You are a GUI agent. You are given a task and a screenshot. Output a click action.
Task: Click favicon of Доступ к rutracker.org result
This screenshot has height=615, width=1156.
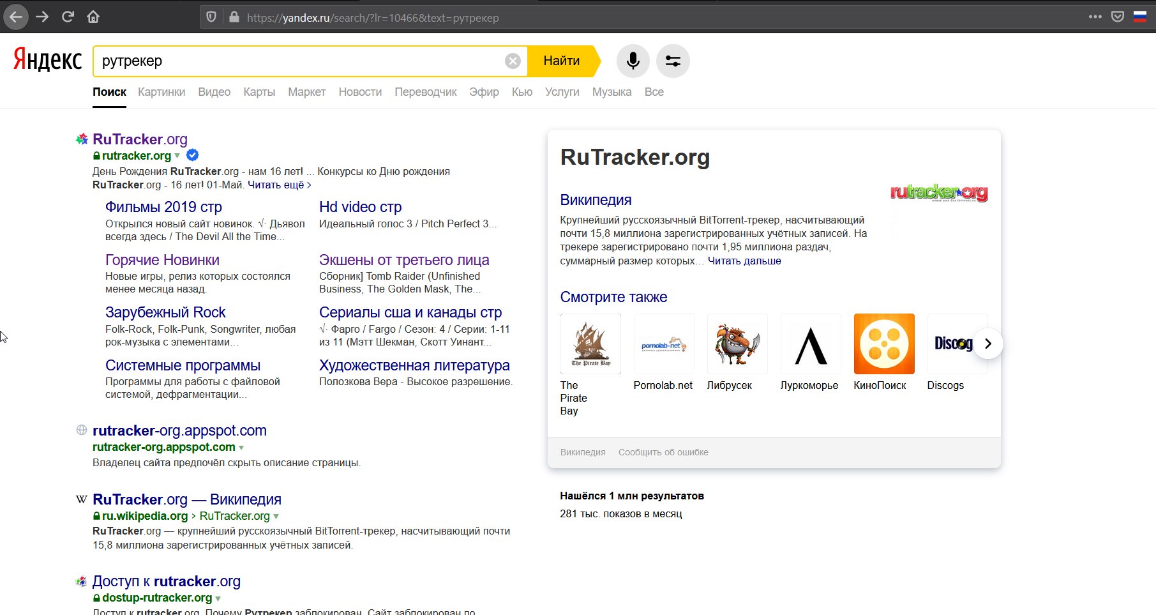[81, 581]
